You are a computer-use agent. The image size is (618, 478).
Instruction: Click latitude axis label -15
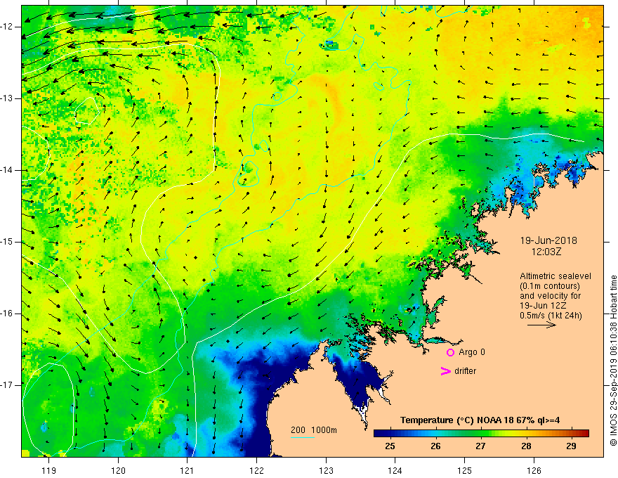pyautogui.click(x=7, y=242)
